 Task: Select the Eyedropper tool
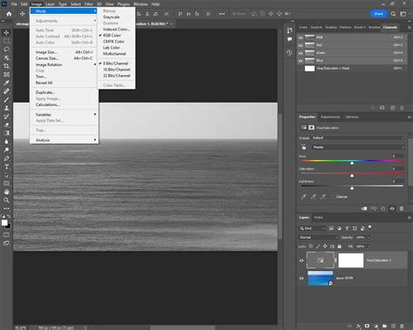[6, 83]
